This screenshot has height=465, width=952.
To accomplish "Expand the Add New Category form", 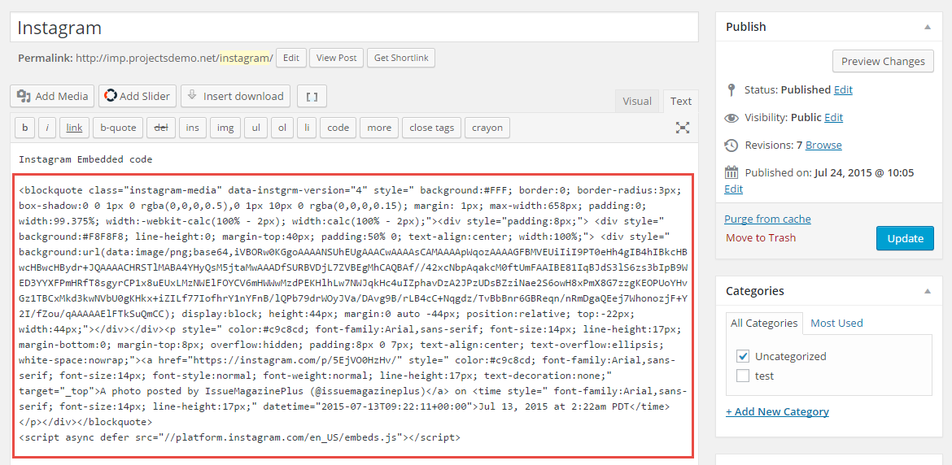I will 777,411.
